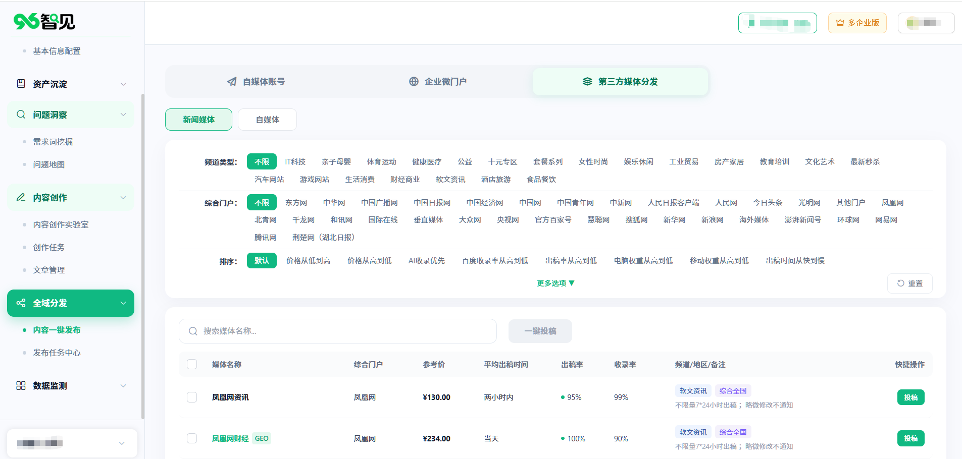Select IT科技 channel type
This screenshot has width=962, height=459.
click(295, 162)
